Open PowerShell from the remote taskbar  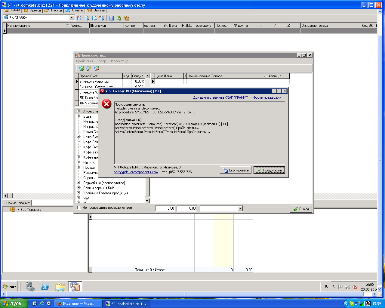(x=45, y=287)
